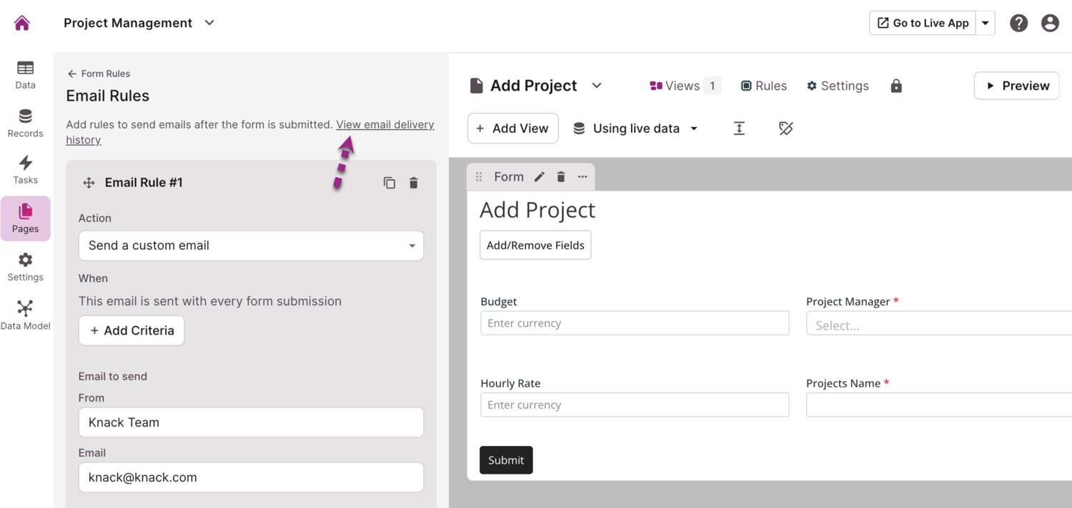Open the Records section in sidebar
This screenshot has height=508, width=1072.
[x=25, y=123]
